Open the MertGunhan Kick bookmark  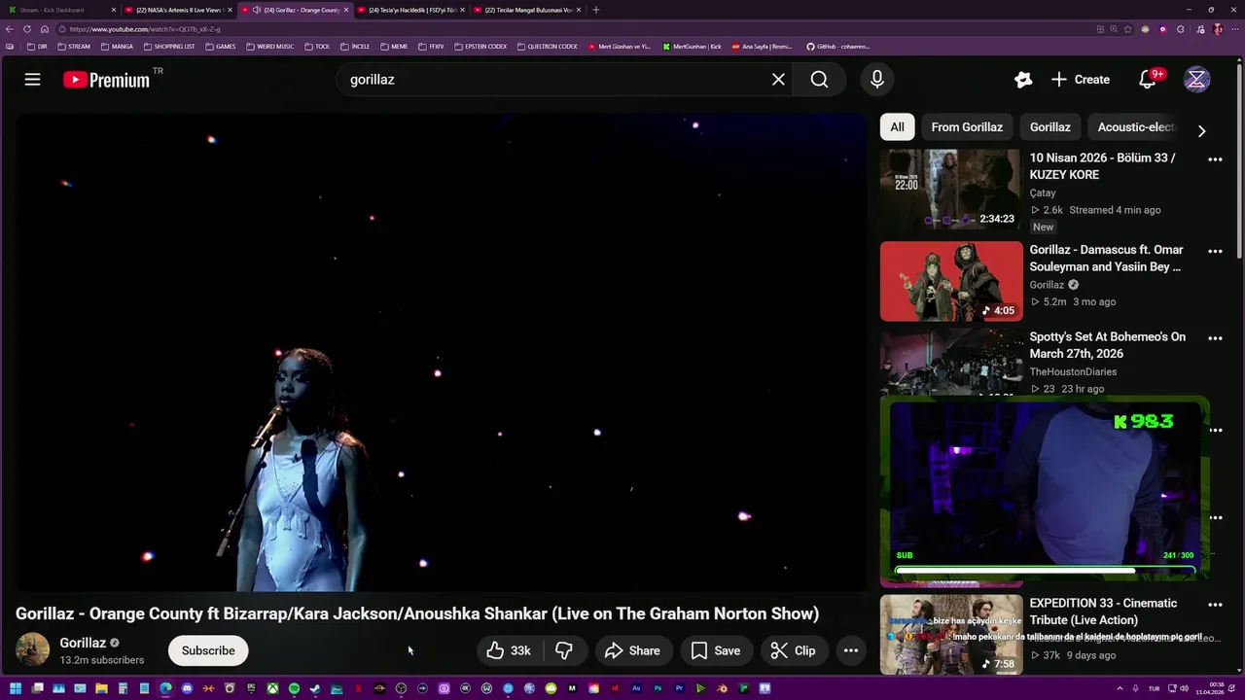coord(693,47)
